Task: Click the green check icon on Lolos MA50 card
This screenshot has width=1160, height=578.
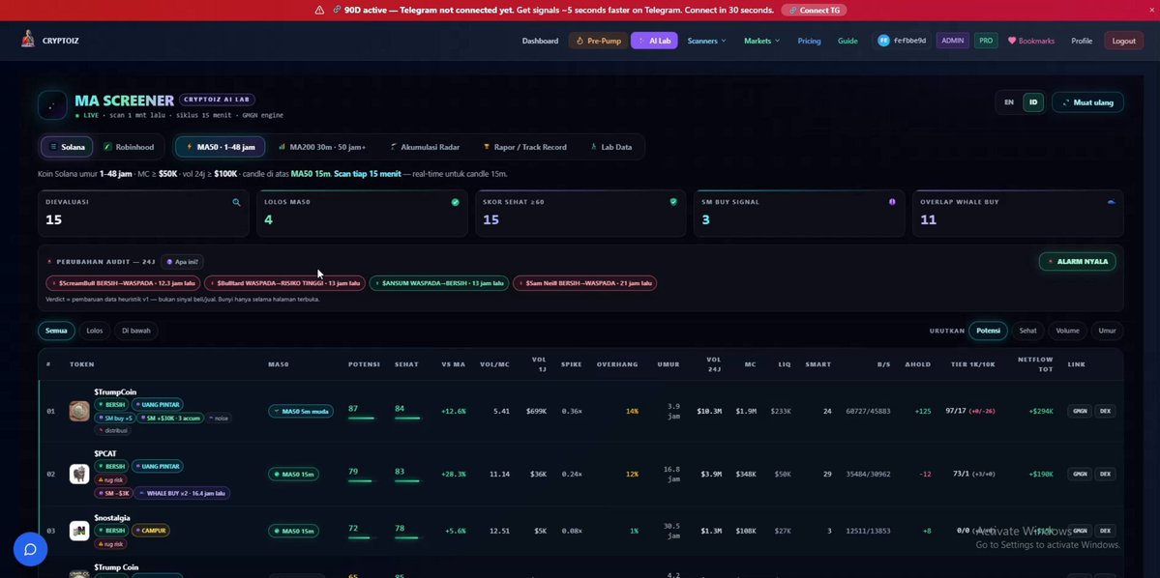Action: click(x=455, y=202)
